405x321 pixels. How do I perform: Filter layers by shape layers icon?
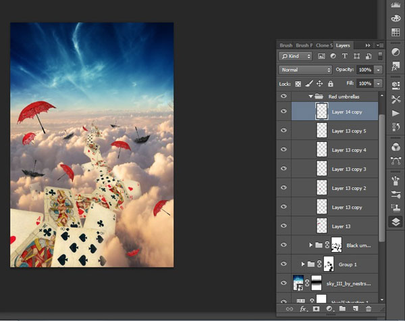coord(356,56)
